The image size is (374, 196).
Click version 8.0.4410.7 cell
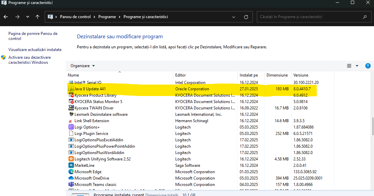pos(302,89)
